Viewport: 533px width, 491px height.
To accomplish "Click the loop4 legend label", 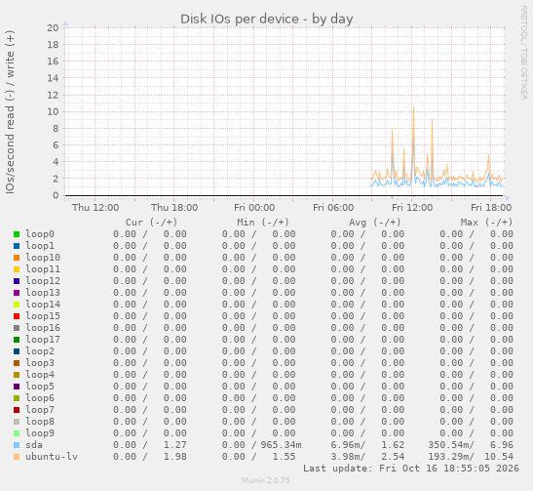I will (x=40, y=375).
